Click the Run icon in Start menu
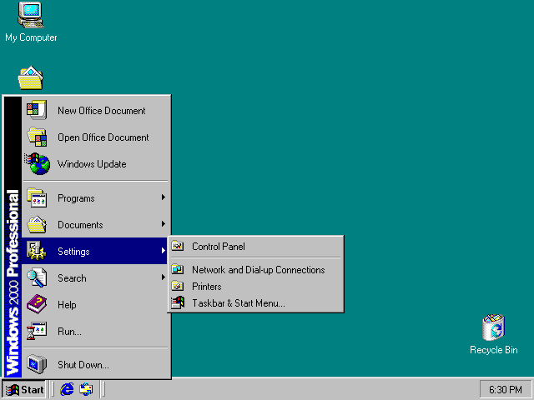Screen dimensions: 534x400 (37, 331)
